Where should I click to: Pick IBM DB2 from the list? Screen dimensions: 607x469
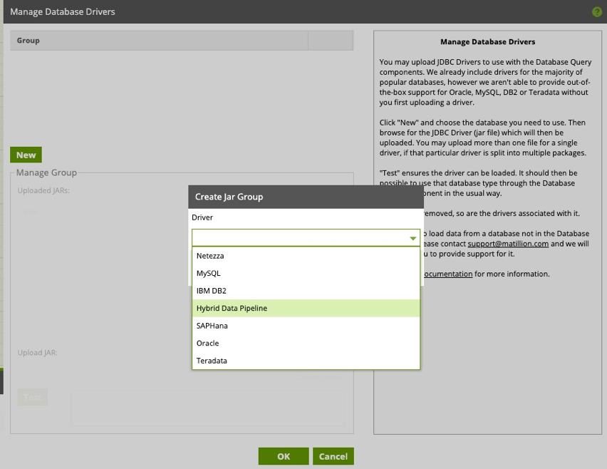tap(306, 291)
